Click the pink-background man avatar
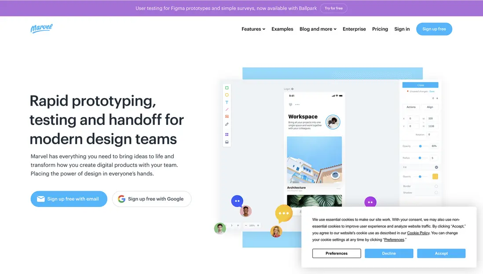483x274 pixels. click(245, 211)
